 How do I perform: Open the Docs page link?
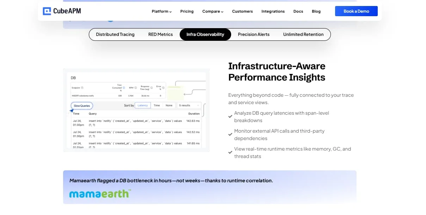coord(298,11)
